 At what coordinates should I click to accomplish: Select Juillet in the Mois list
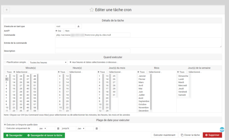[142, 95]
